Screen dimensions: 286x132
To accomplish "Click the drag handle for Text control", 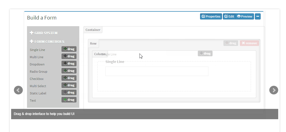I will (69, 100).
